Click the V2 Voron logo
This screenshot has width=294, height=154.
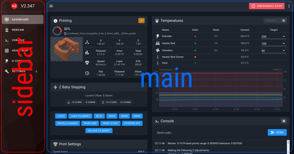point(14,6)
